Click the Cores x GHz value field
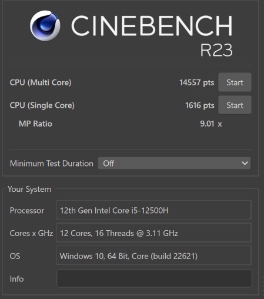264x299 pixels. coord(154,232)
